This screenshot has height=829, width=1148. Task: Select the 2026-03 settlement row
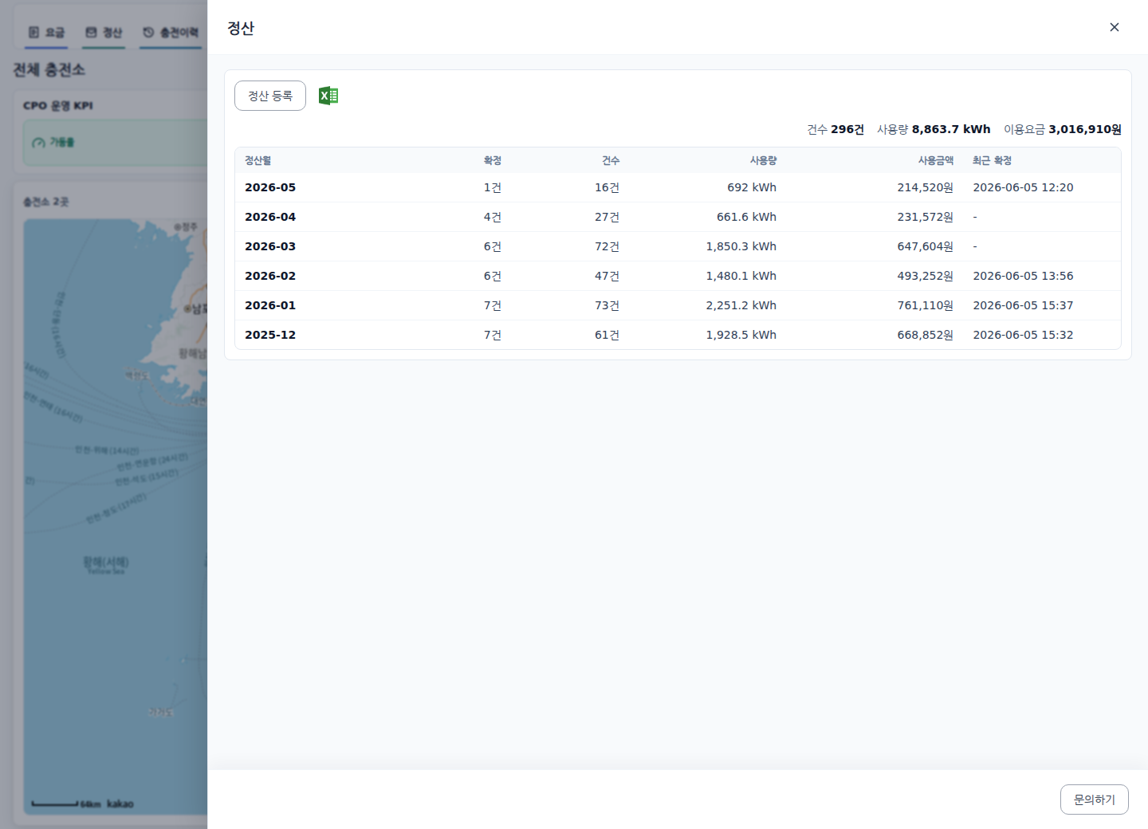[x=678, y=246]
